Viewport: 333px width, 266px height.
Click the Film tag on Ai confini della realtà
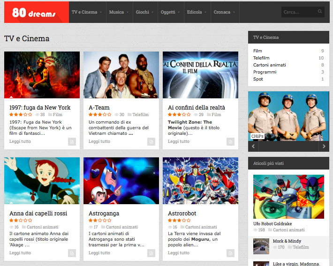click(216, 115)
